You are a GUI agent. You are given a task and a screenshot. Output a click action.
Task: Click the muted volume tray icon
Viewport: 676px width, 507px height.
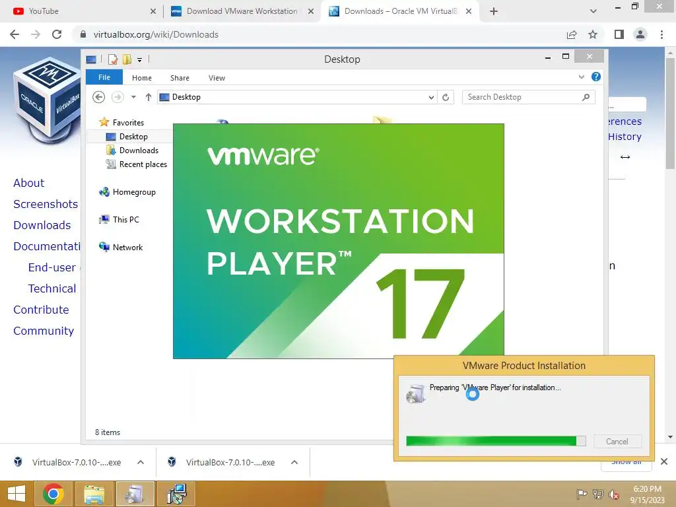coord(613,494)
